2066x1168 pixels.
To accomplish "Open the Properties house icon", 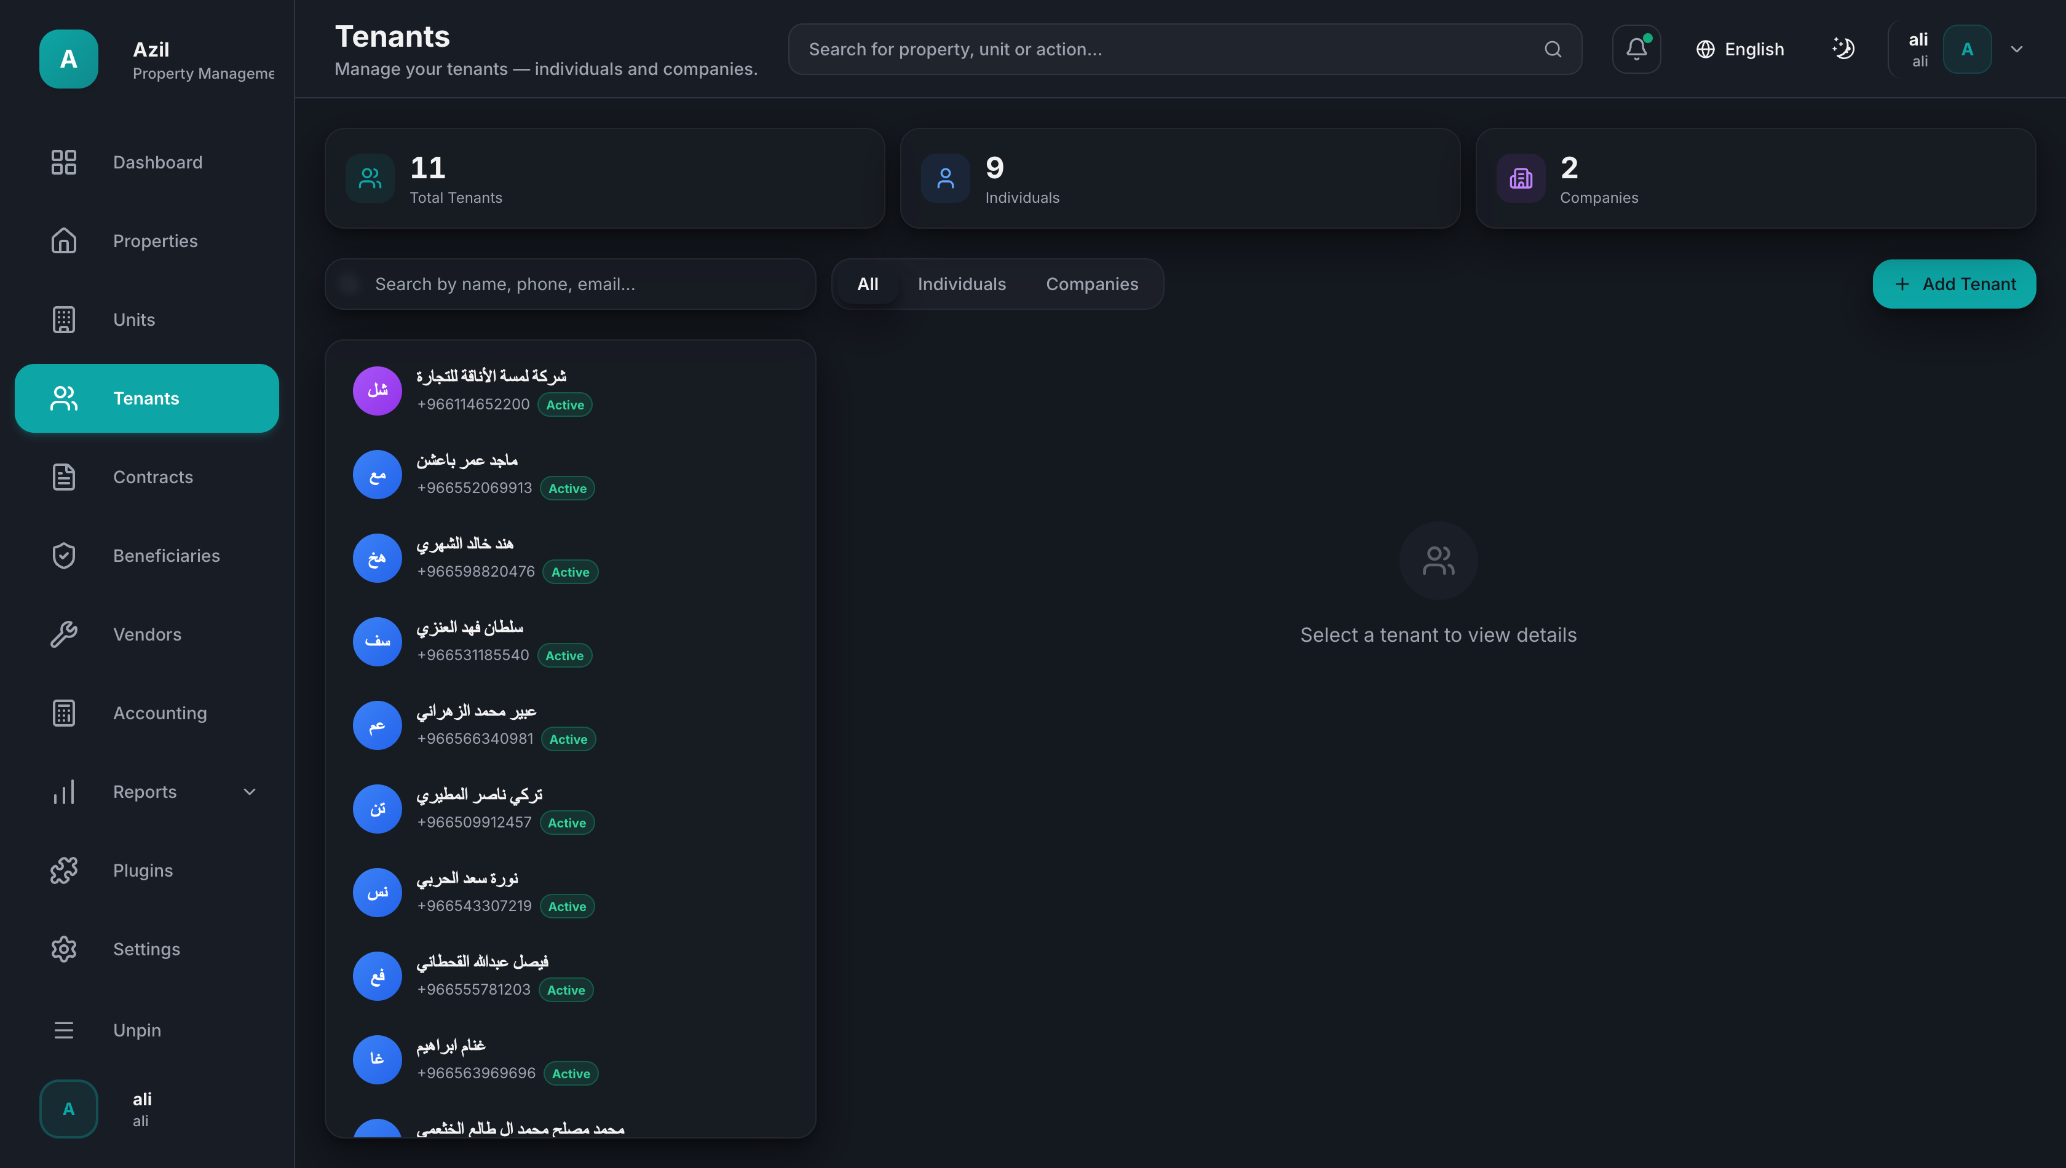I will (63, 240).
